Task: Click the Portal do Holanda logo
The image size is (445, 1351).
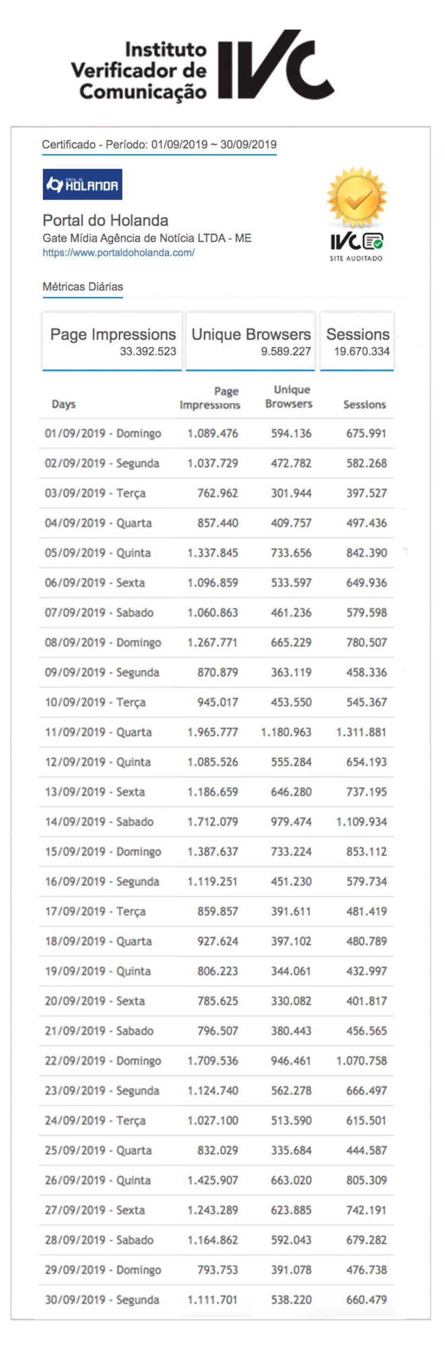Action: 82,184
